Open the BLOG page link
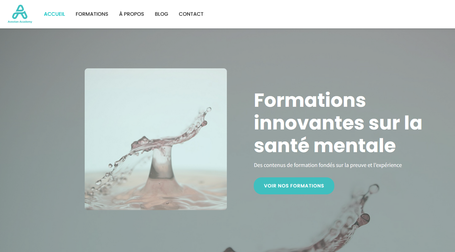This screenshot has height=252, width=455. [161, 14]
